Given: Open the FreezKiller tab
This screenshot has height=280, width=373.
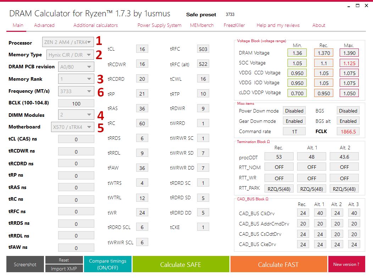Looking at the screenshot, I should click(x=234, y=25).
